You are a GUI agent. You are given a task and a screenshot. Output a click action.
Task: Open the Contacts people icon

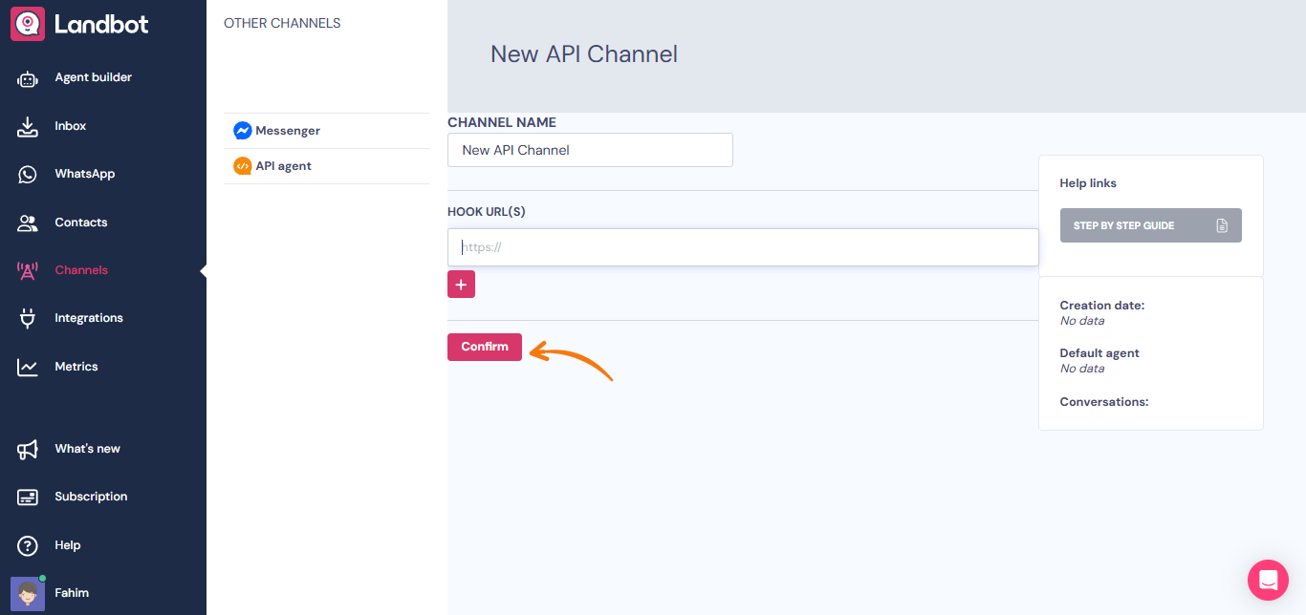pos(28,223)
